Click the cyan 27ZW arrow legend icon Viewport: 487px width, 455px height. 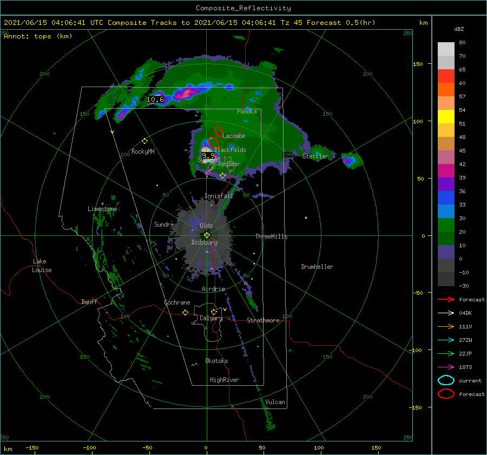[x=446, y=340]
